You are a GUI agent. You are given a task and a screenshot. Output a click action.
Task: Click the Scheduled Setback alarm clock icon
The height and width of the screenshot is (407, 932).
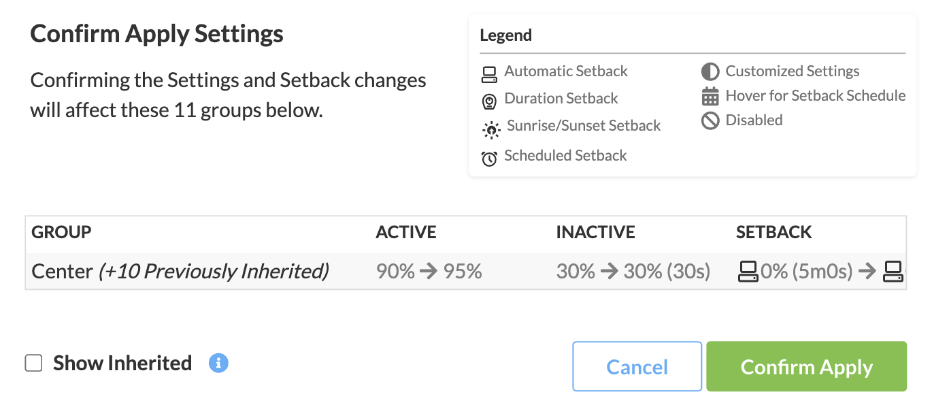tap(489, 158)
